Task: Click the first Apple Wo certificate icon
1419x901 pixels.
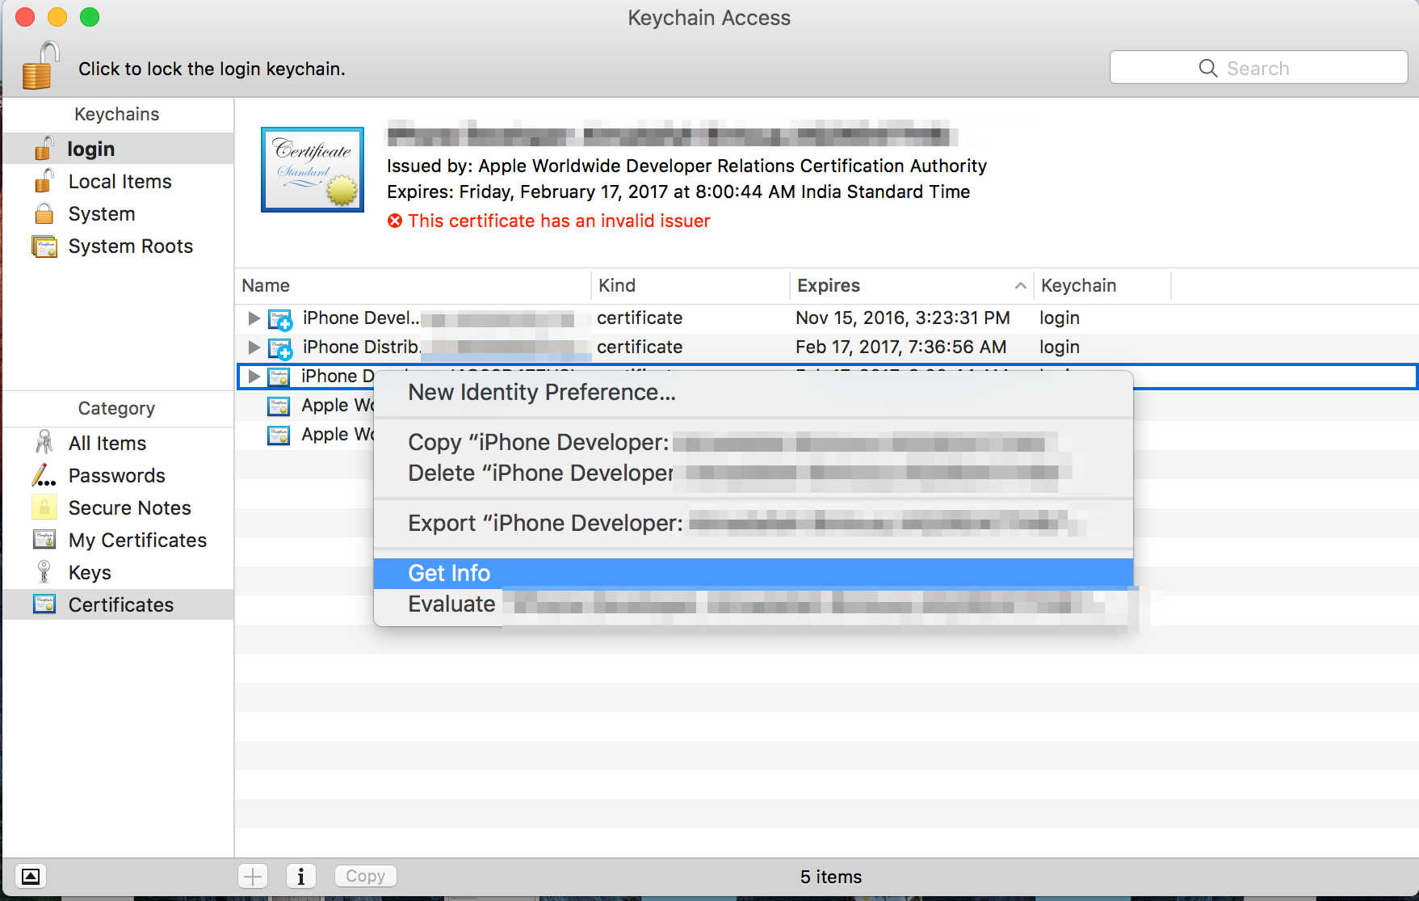Action: (x=279, y=406)
